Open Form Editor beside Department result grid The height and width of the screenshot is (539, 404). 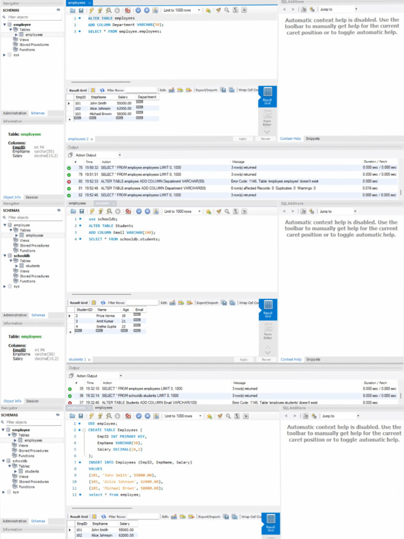tap(267, 118)
